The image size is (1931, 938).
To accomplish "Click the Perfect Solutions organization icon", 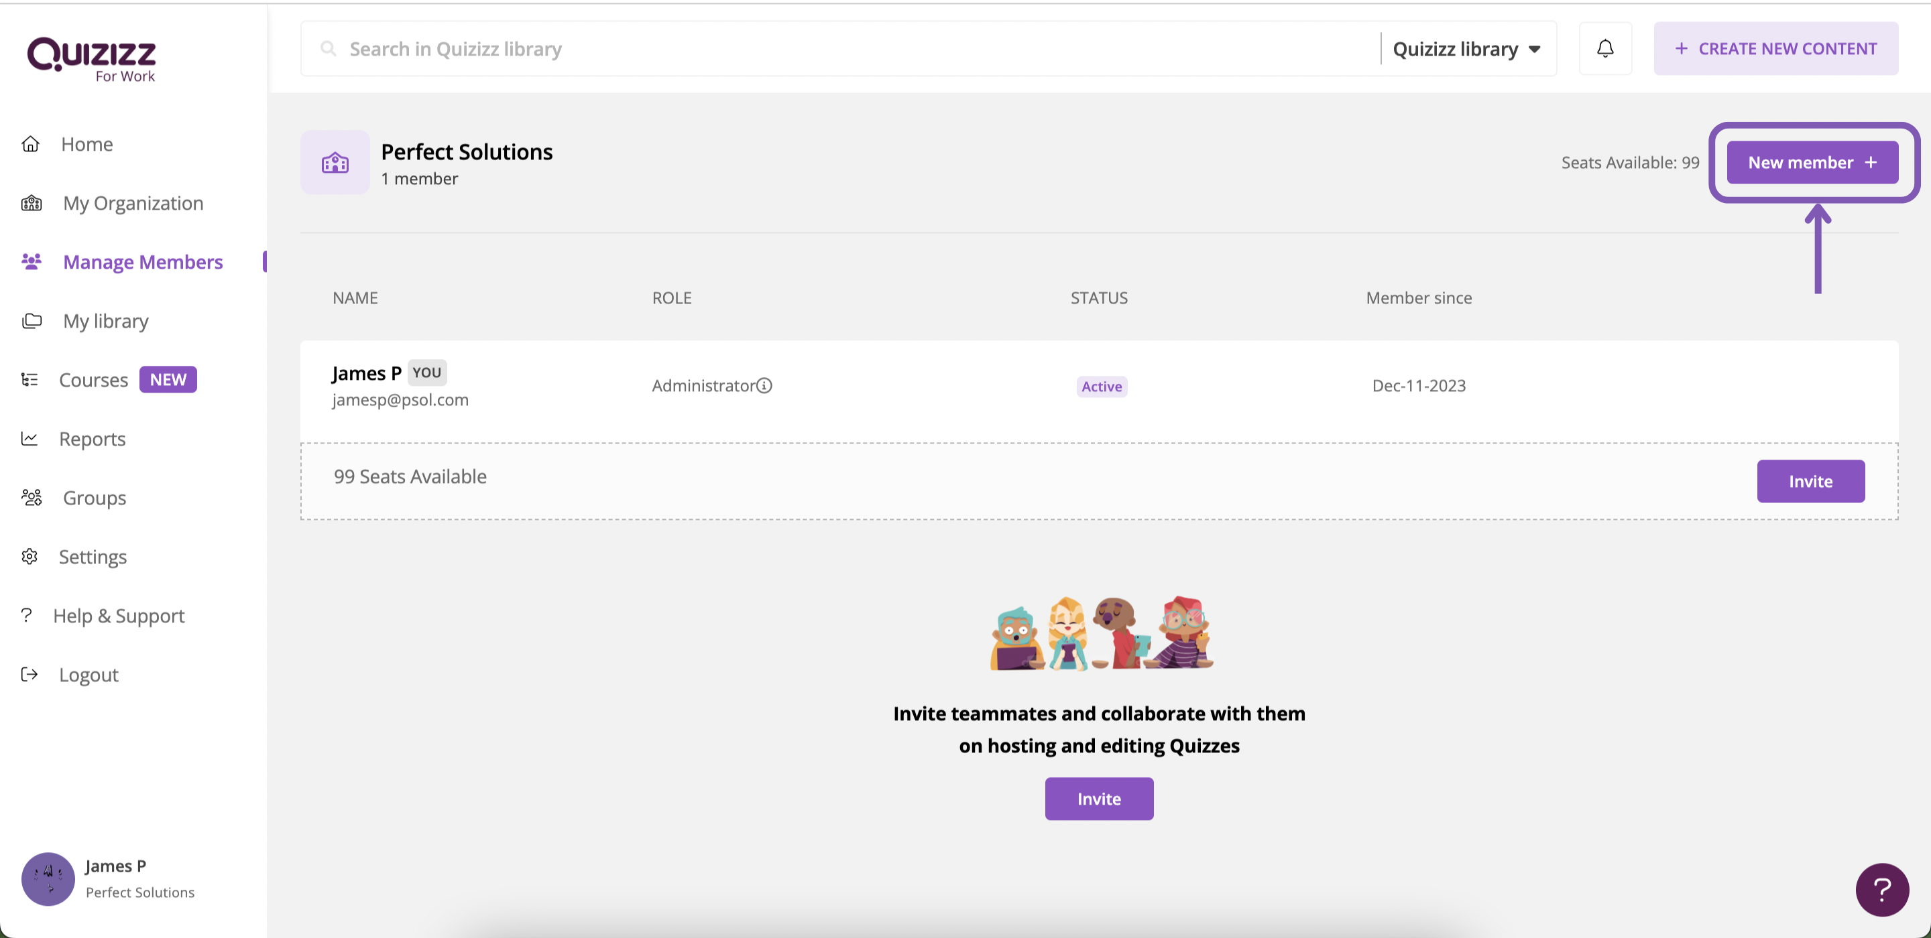I will tap(335, 163).
